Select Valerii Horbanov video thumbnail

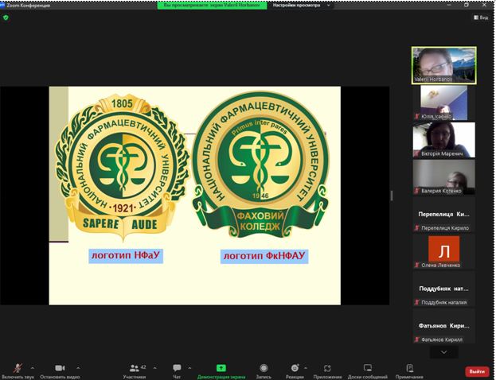pos(443,65)
